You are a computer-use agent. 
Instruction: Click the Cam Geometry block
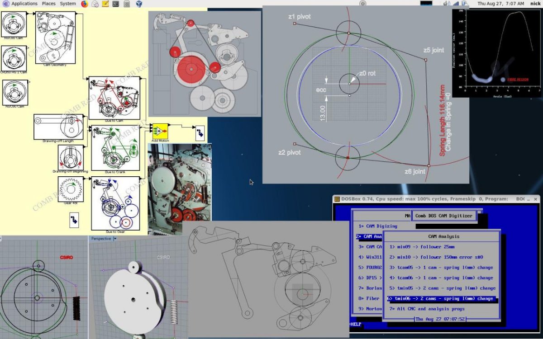coord(55,38)
